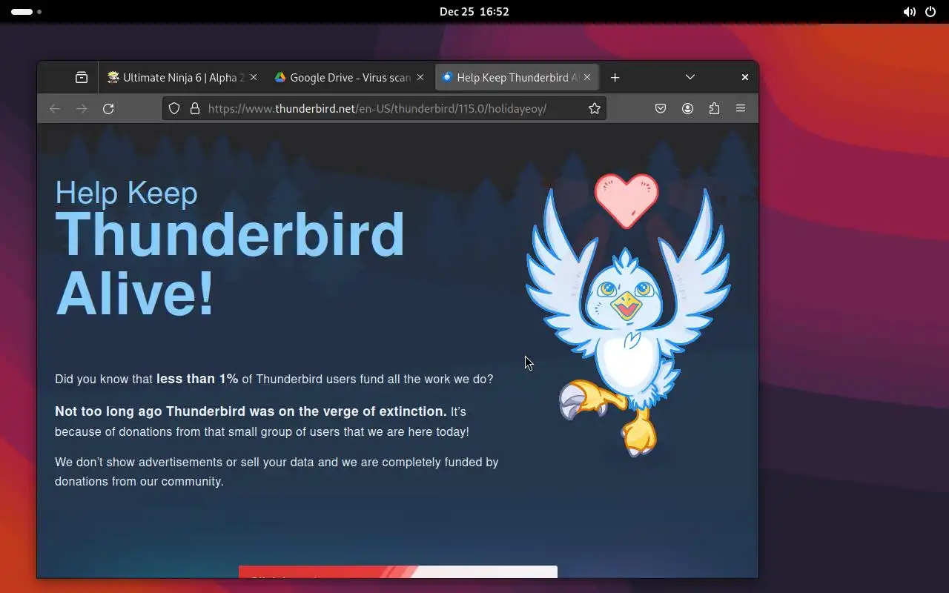
Task: Close the Firefox window
Action: pyautogui.click(x=745, y=77)
